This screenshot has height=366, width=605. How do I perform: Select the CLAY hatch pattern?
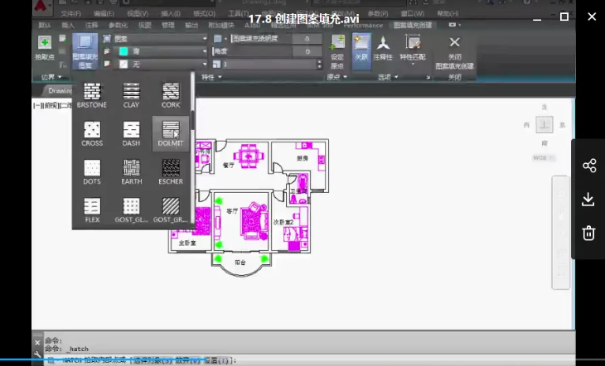click(x=131, y=95)
